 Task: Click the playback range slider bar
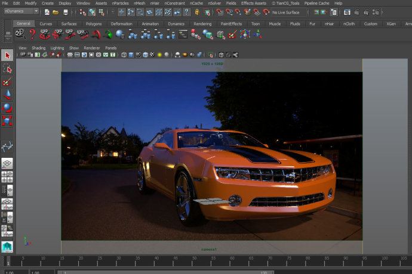tap(165, 272)
